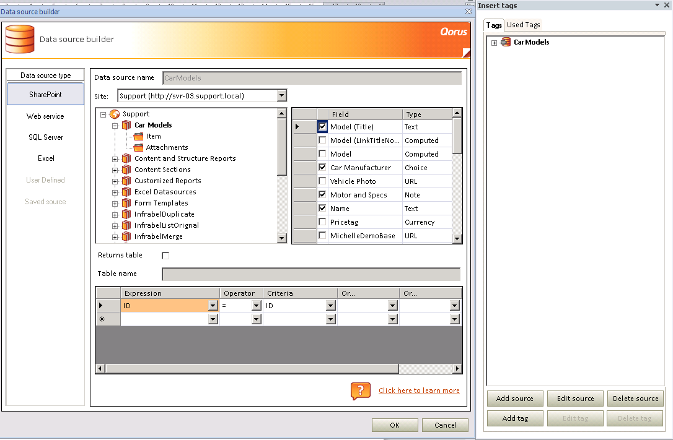673x440 pixels.
Task: Switch to the Tags tab
Action: pyautogui.click(x=494, y=25)
